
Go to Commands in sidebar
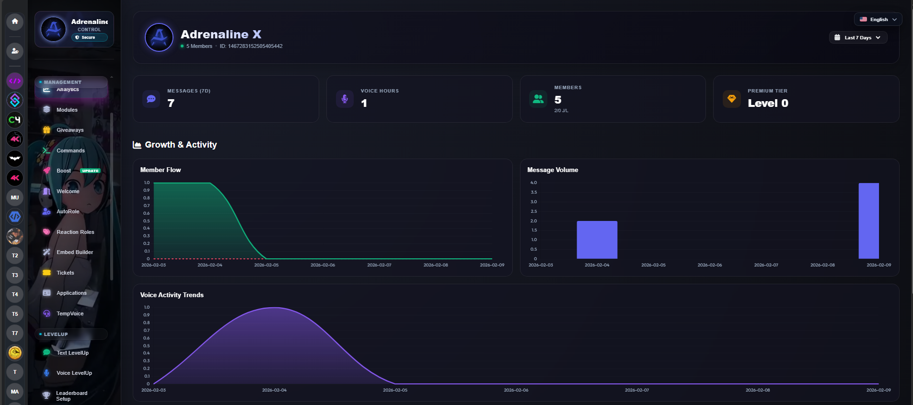tap(70, 150)
